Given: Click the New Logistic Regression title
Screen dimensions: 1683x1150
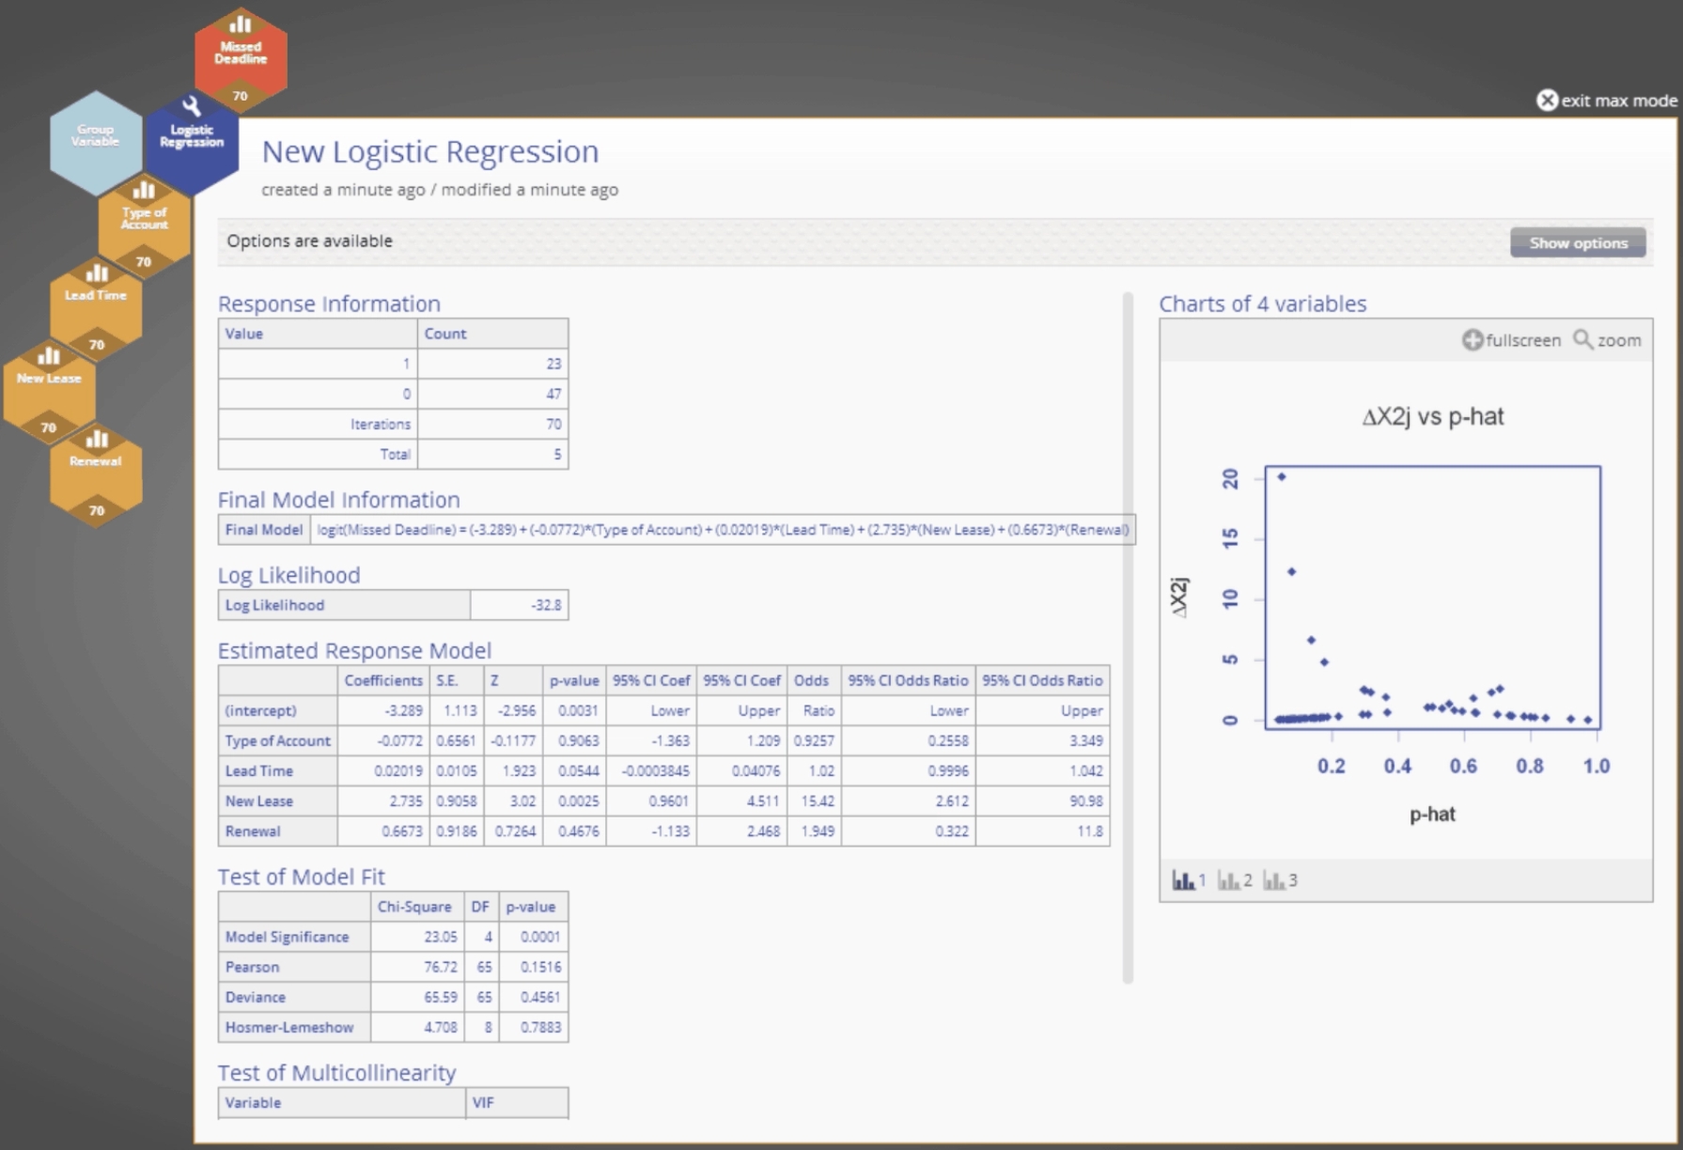Looking at the screenshot, I should tap(429, 151).
